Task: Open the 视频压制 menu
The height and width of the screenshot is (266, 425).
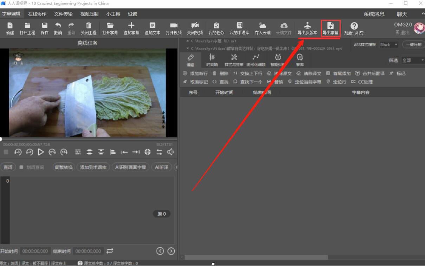Action: tap(89, 14)
